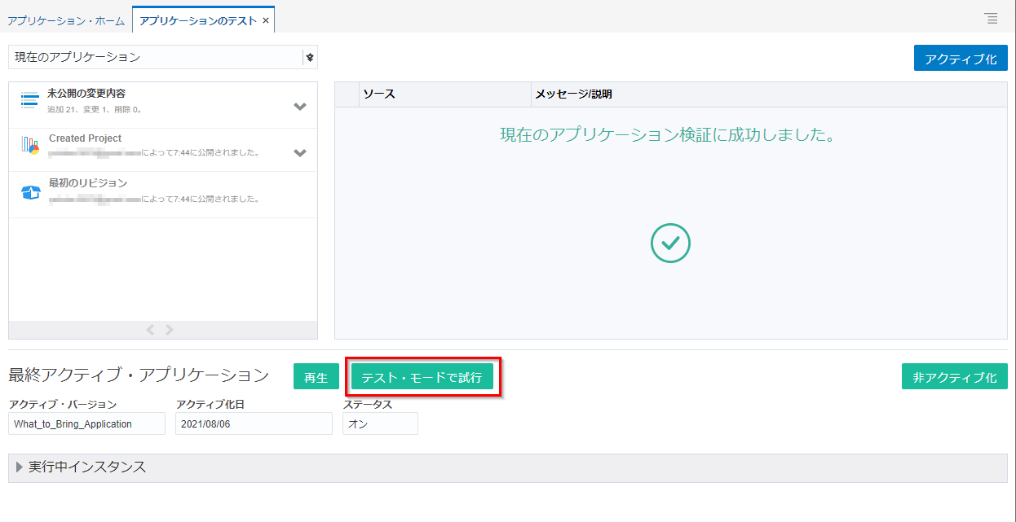Image resolution: width=1016 pixels, height=522 pixels.
Task: Expand the Created Project entry chevron
Action: [300, 153]
